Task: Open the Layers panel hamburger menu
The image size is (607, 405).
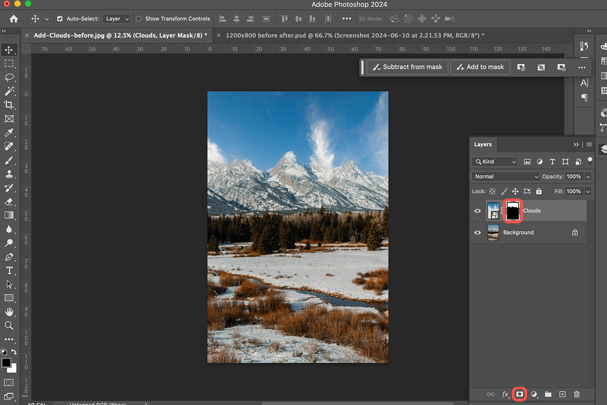Action: coord(589,144)
